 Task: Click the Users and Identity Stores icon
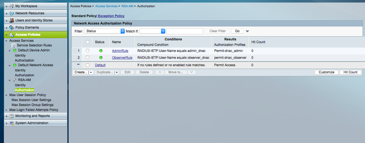[12, 21]
